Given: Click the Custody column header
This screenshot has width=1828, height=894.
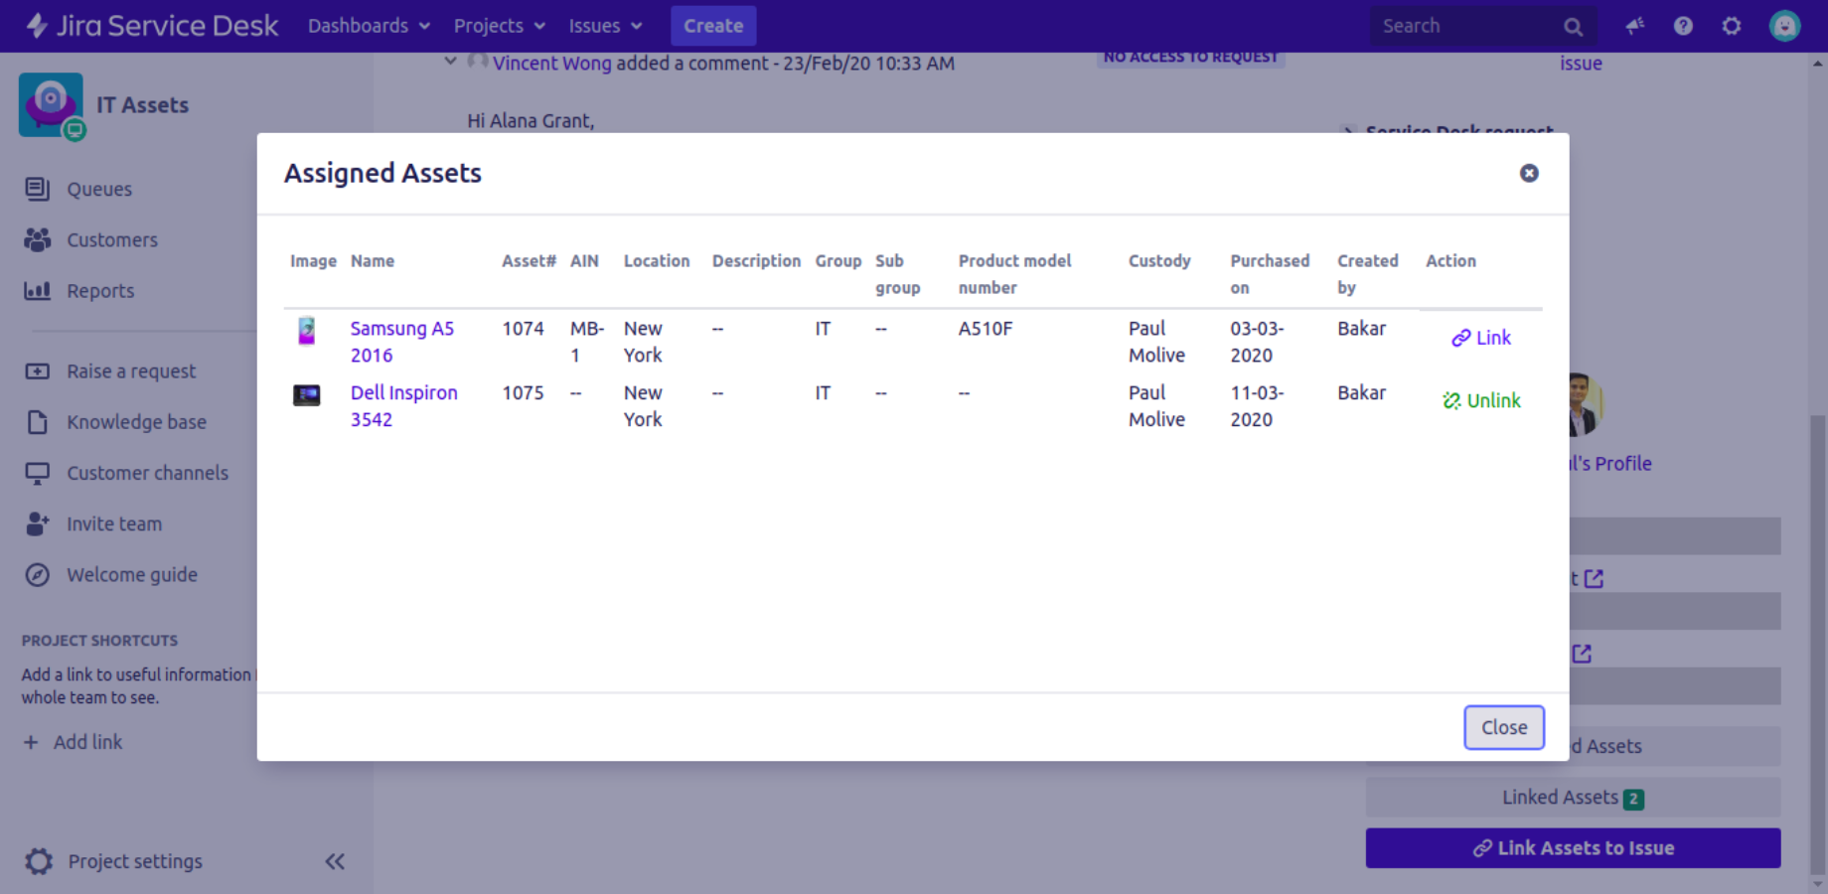Looking at the screenshot, I should tap(1159, 260).
